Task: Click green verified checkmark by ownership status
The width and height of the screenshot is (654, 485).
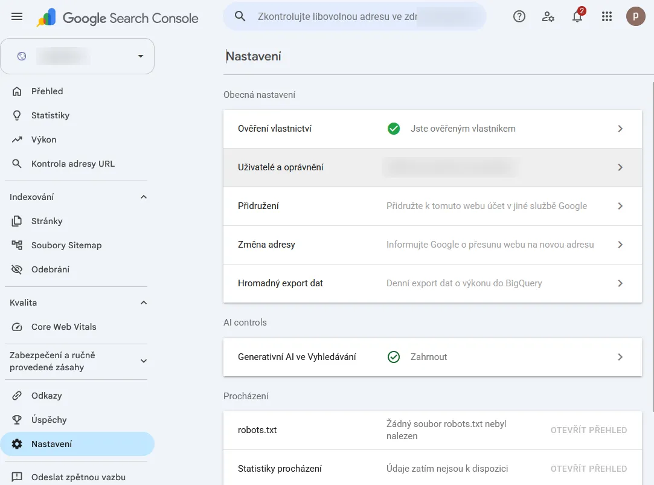Action: 393,129
